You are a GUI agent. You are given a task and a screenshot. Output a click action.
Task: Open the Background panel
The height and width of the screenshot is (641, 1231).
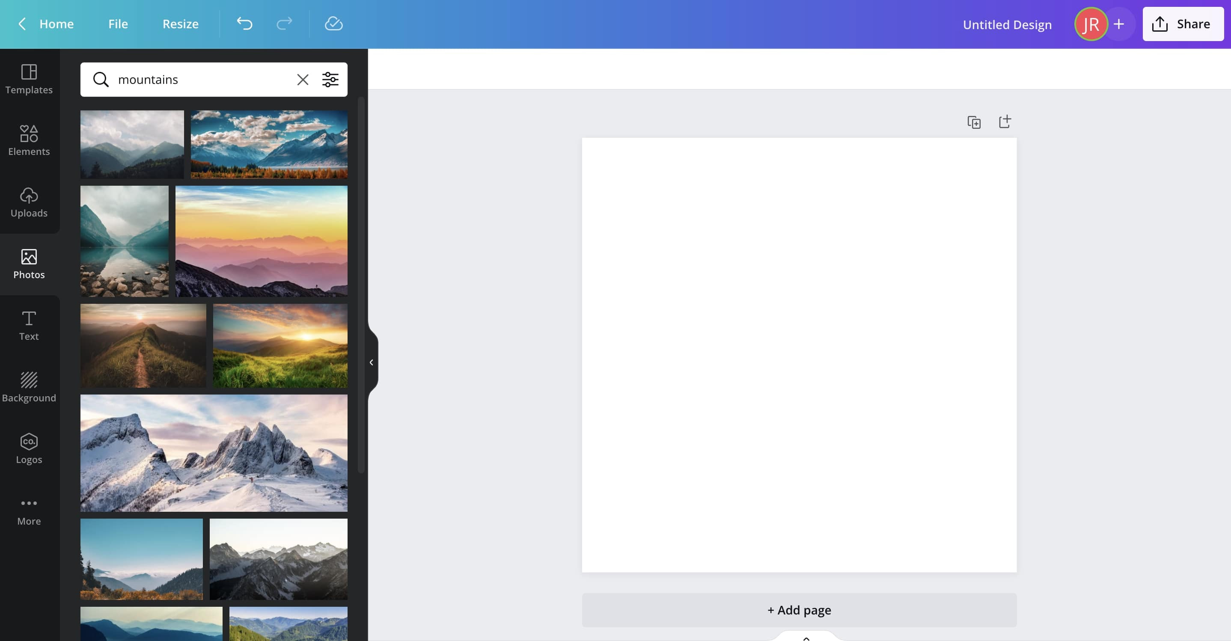[x=29, y=387]
